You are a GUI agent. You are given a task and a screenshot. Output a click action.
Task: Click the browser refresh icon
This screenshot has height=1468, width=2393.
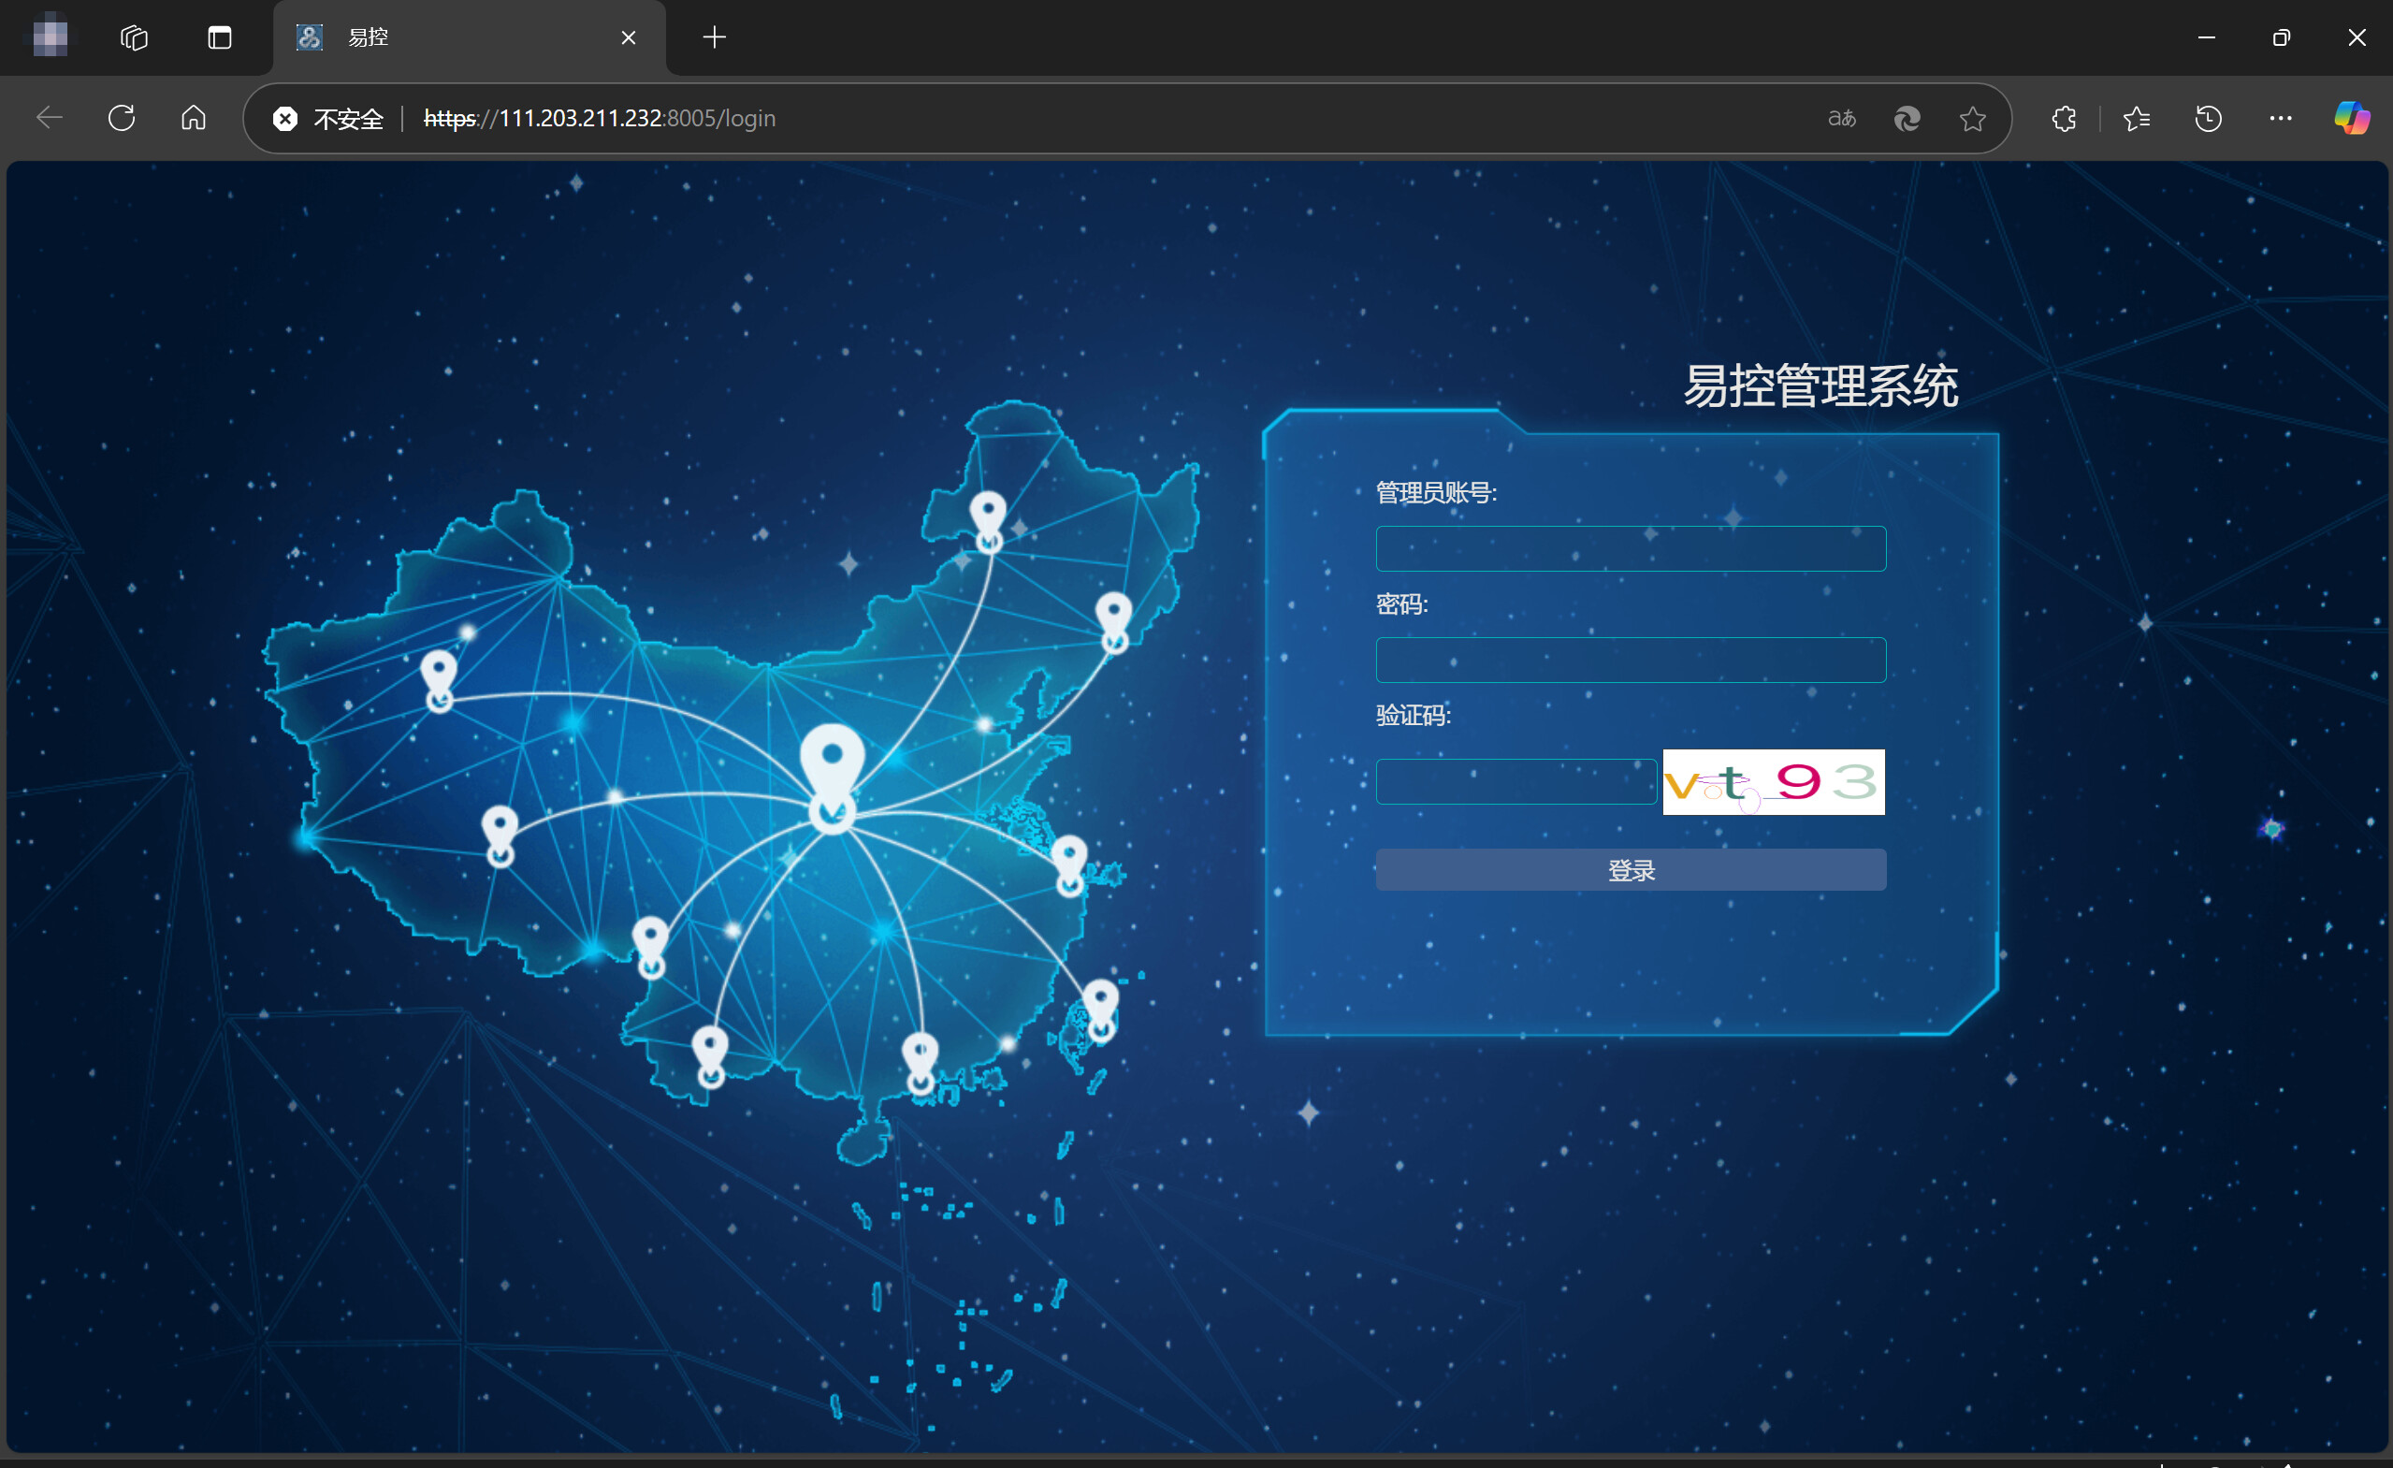122,119
